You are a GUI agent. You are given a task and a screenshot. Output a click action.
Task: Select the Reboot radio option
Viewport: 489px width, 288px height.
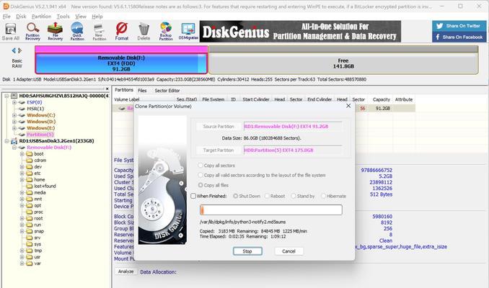point(267,196)
